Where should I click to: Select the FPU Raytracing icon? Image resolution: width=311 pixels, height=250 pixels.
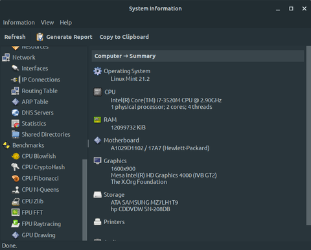click(x=16, y=223)
